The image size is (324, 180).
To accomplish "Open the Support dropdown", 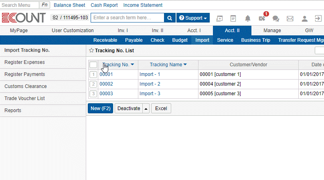I will pyautogui.click(x=193, y=18).
